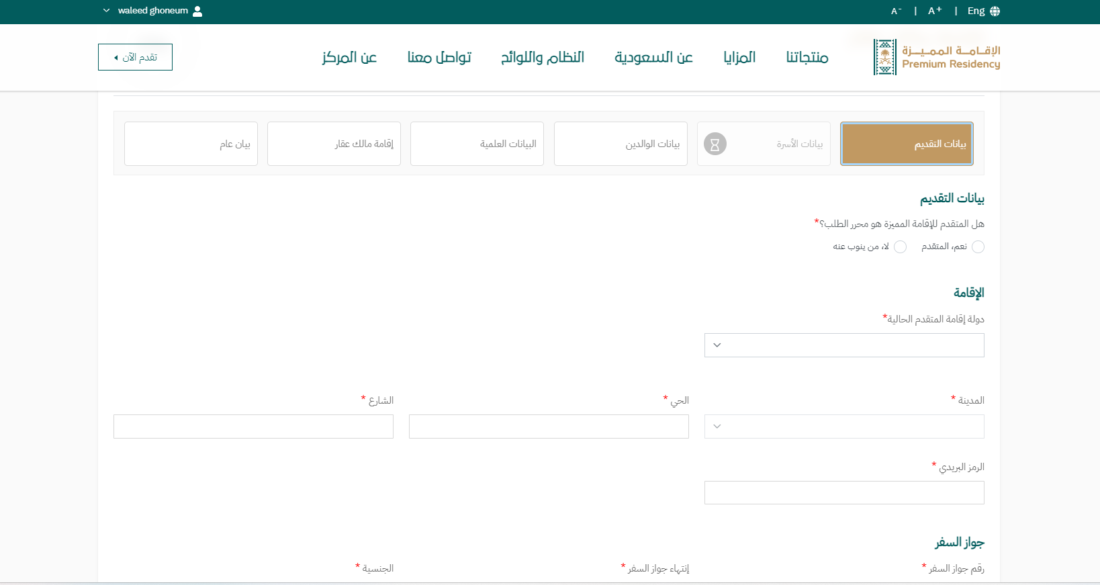
Task: Open المزايا menu
Action: 739,57
